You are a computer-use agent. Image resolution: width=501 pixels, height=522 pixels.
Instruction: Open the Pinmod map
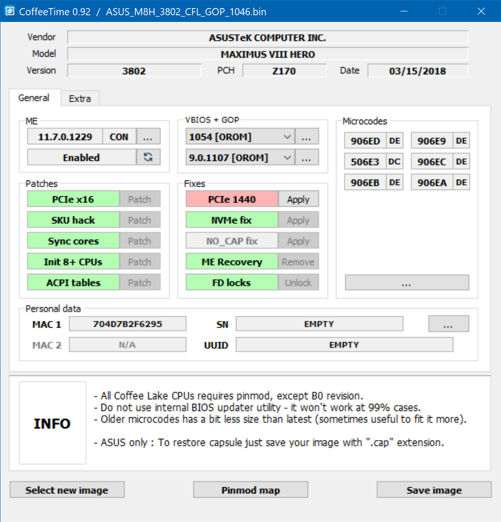click(x=251, y=490)
